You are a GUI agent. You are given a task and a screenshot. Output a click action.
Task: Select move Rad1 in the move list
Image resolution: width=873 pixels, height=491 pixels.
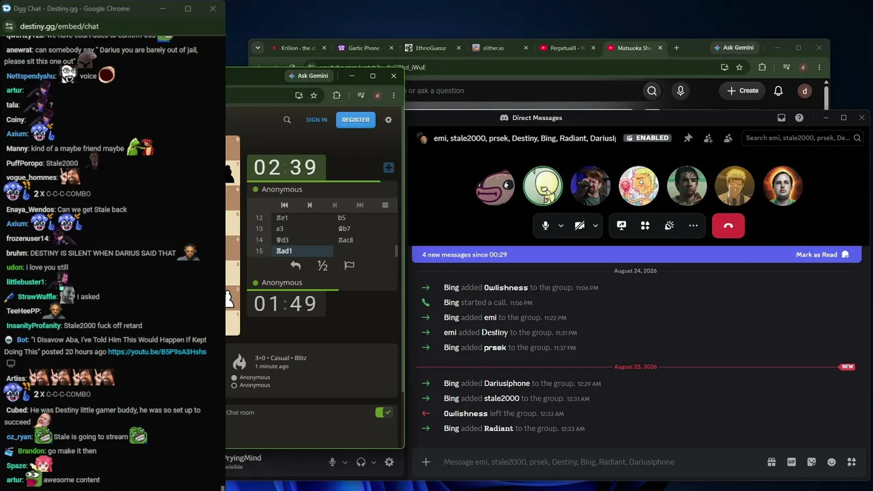point(302,251)
